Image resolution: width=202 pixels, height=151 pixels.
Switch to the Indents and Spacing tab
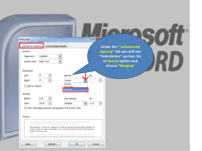pos(32,46)
